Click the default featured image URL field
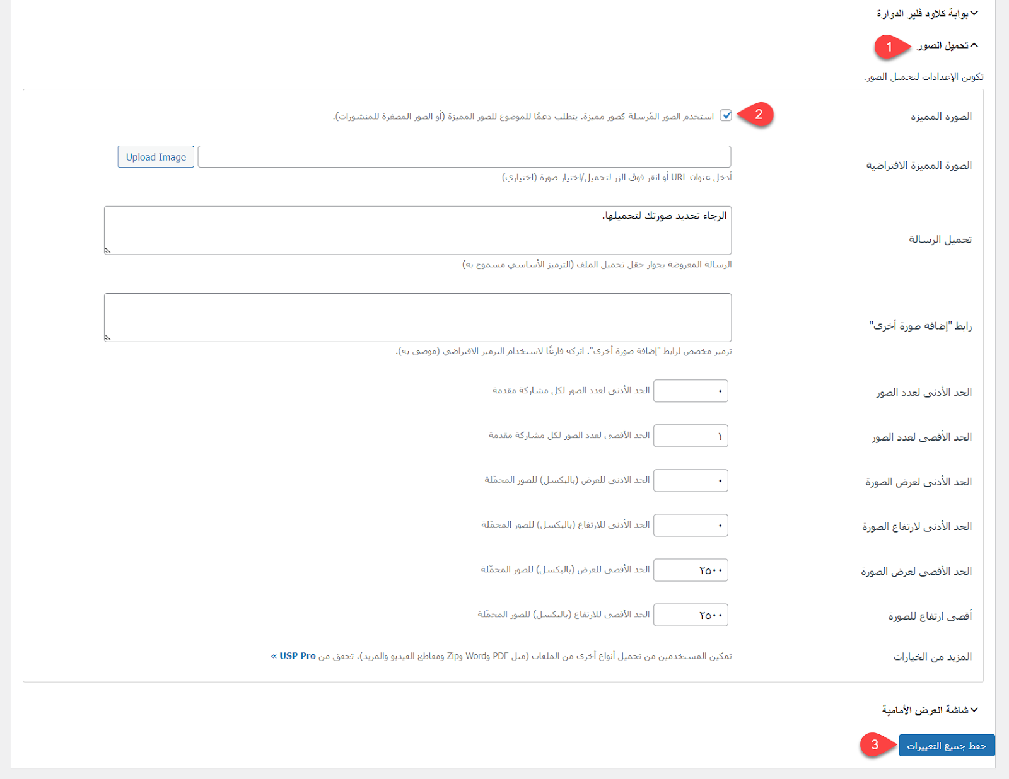 (x=464, y=157)
